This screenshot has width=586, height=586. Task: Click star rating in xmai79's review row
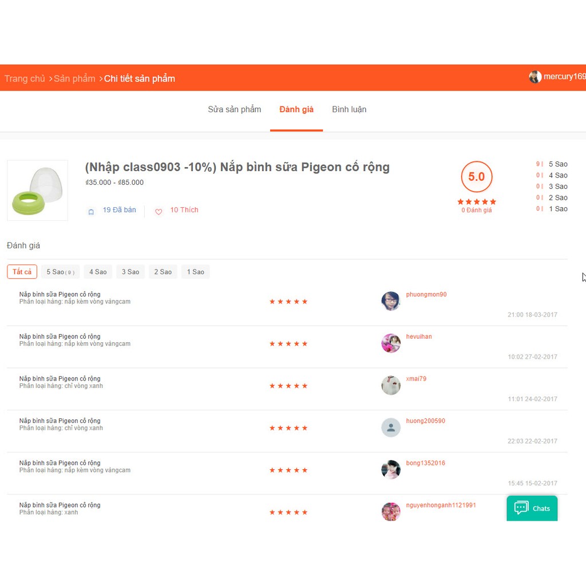click(x=288, y=386)
